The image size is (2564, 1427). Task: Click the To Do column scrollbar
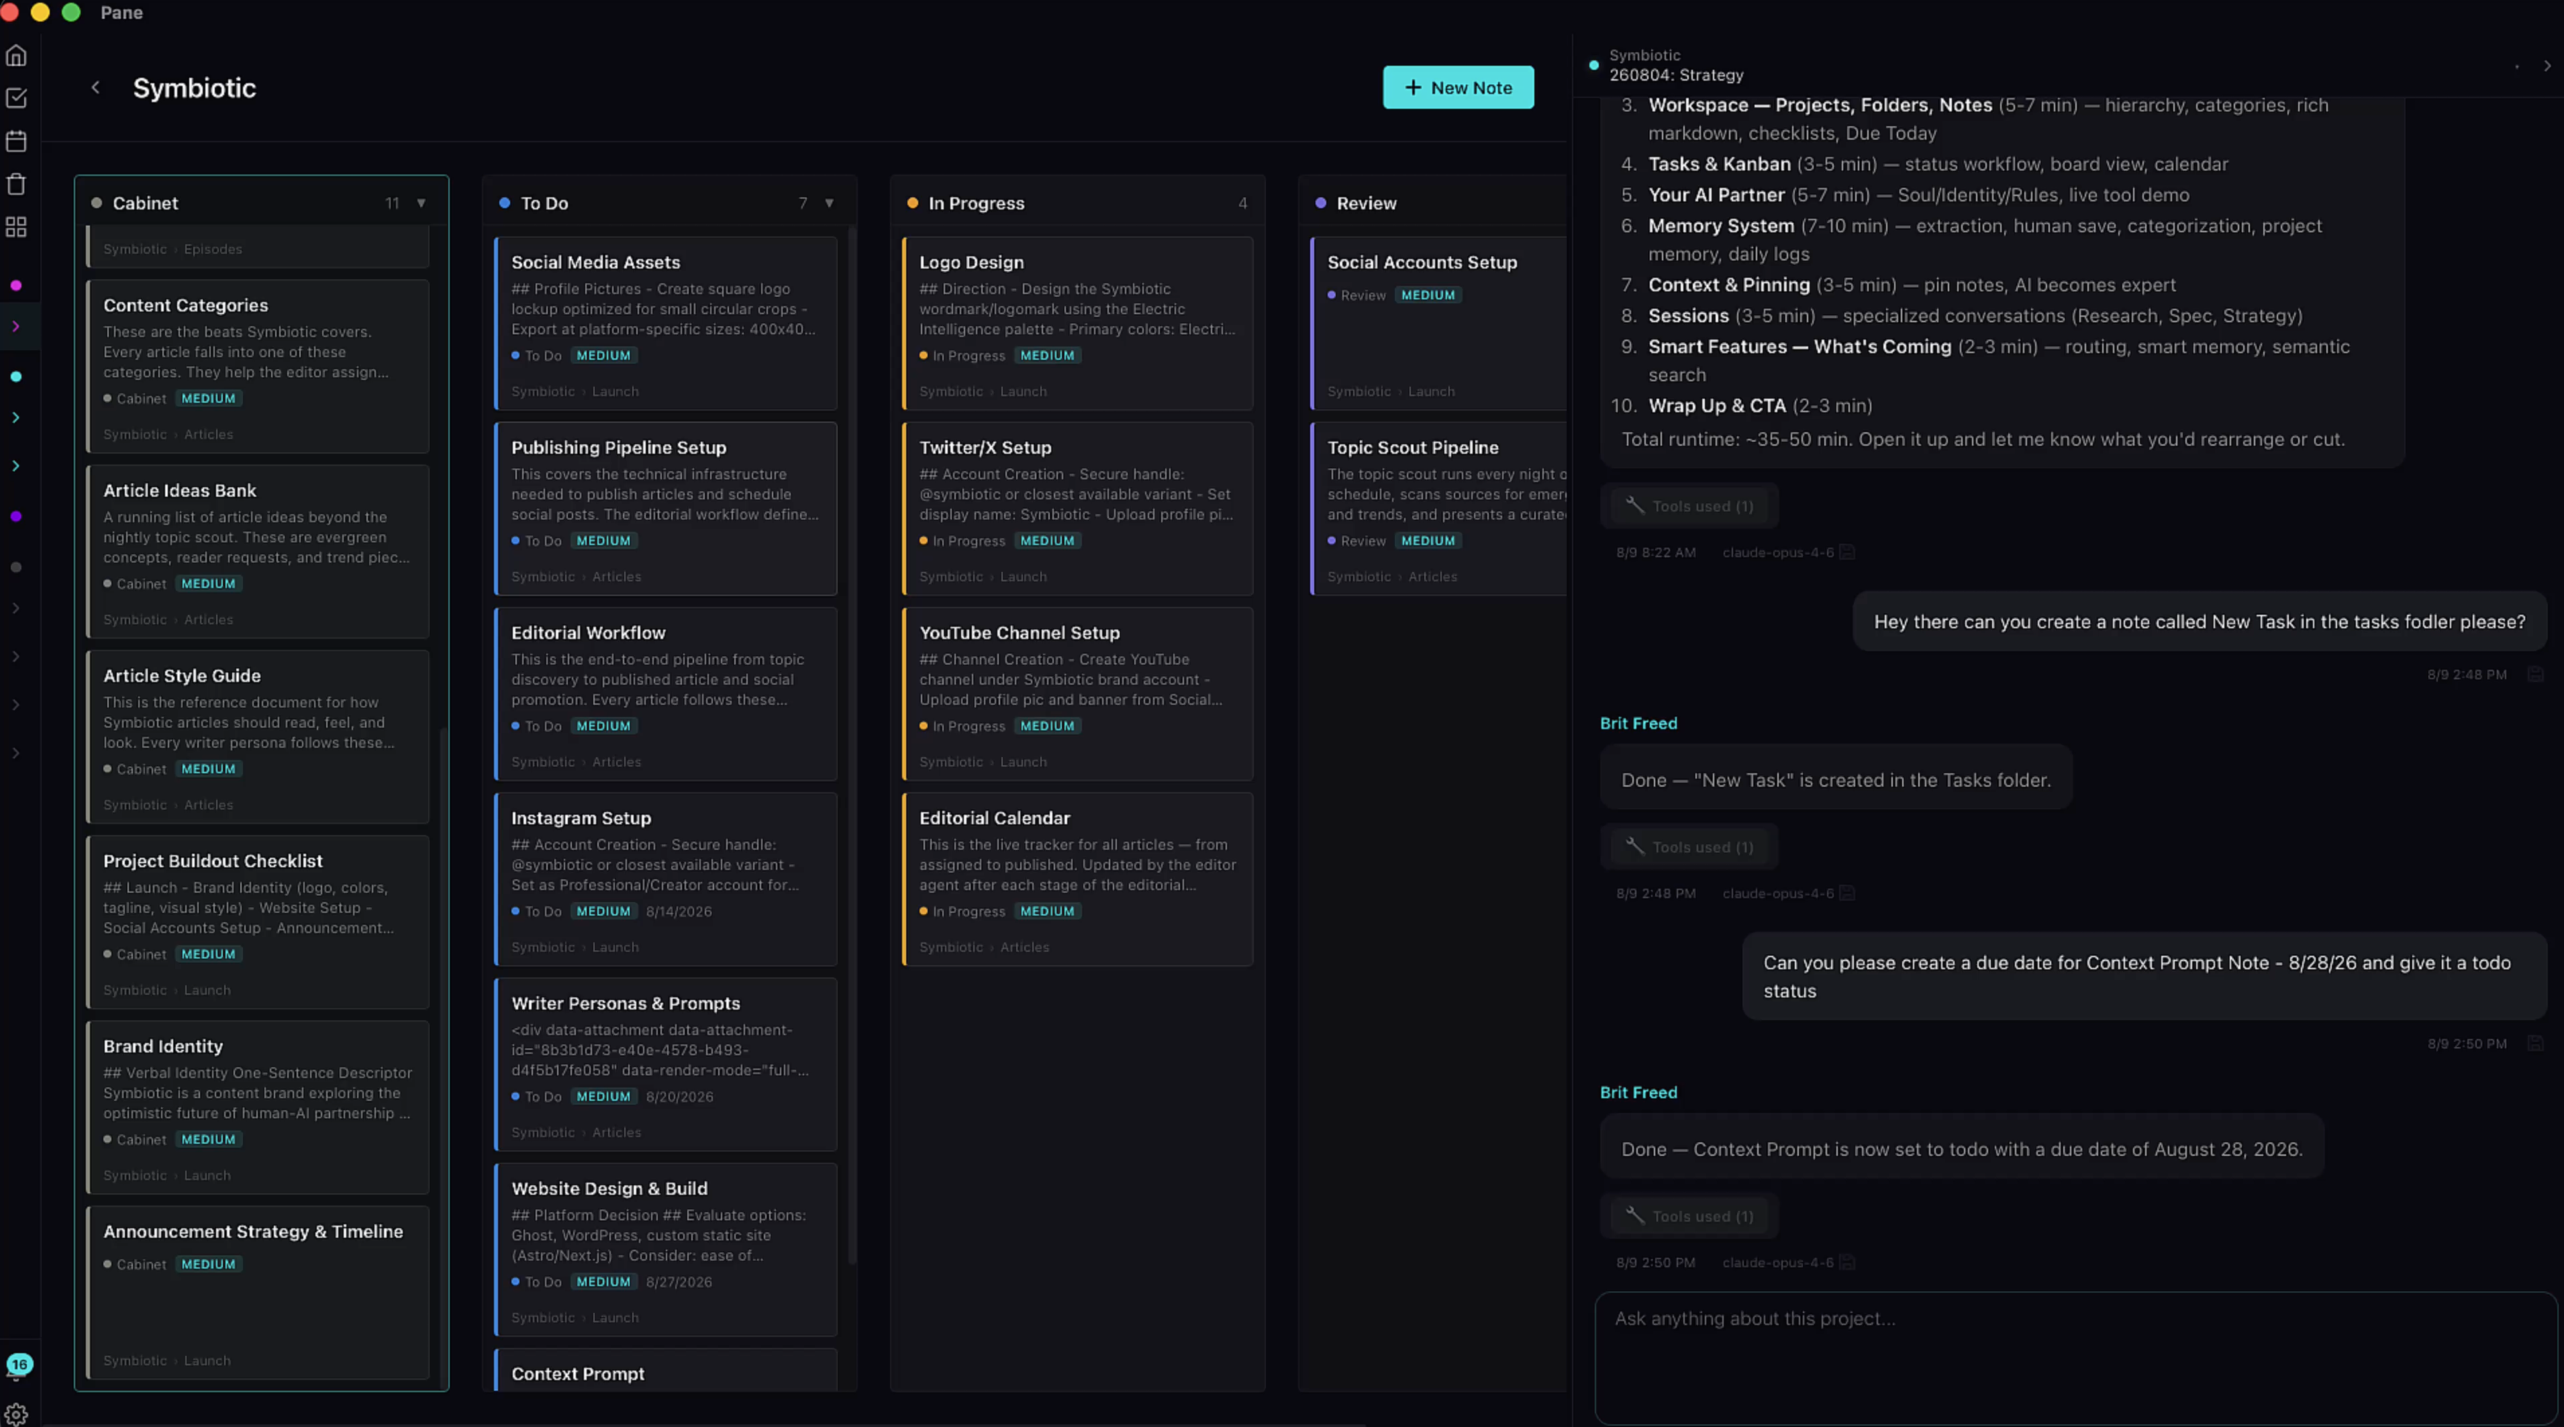(852, 746)
